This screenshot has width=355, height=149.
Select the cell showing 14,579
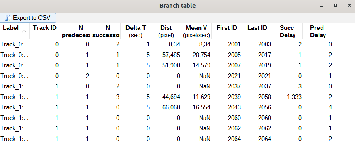click(196, 65)
